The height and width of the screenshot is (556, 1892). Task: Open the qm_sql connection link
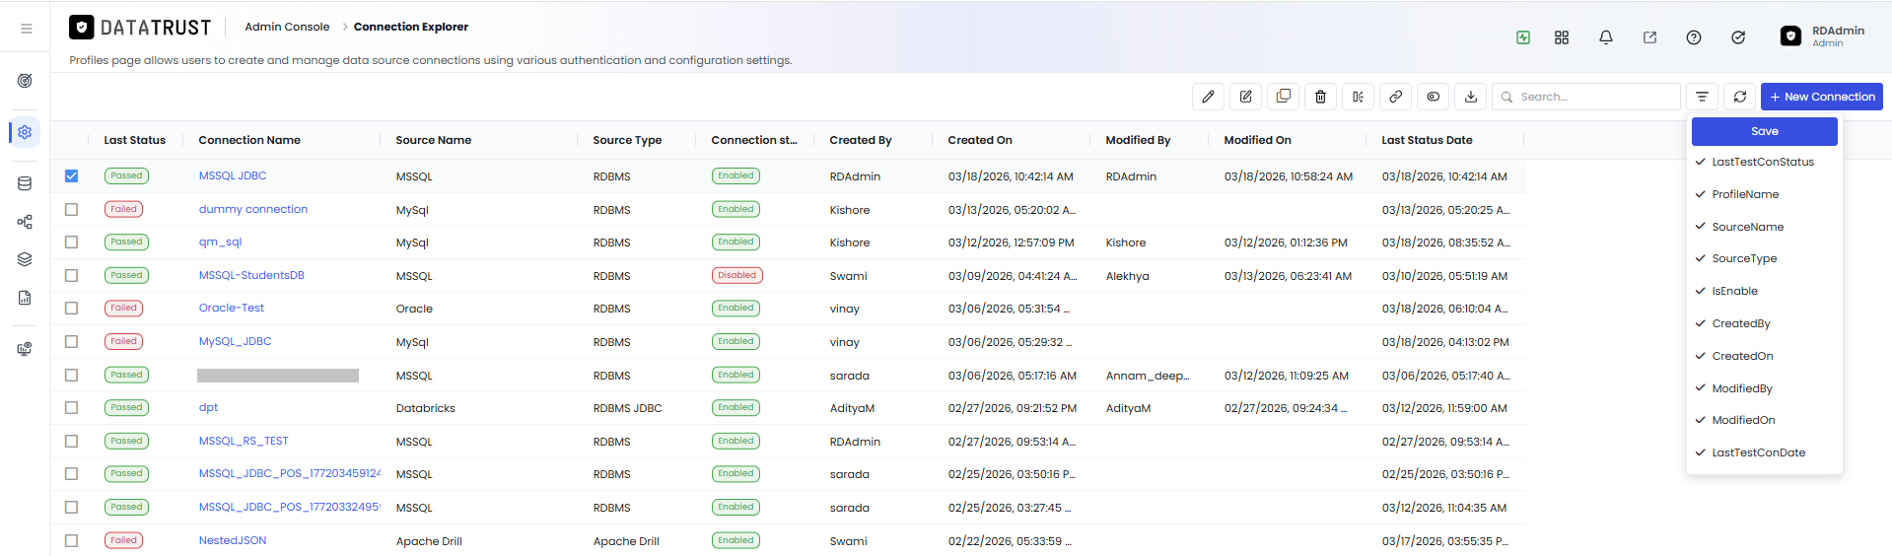coord(220,242)
